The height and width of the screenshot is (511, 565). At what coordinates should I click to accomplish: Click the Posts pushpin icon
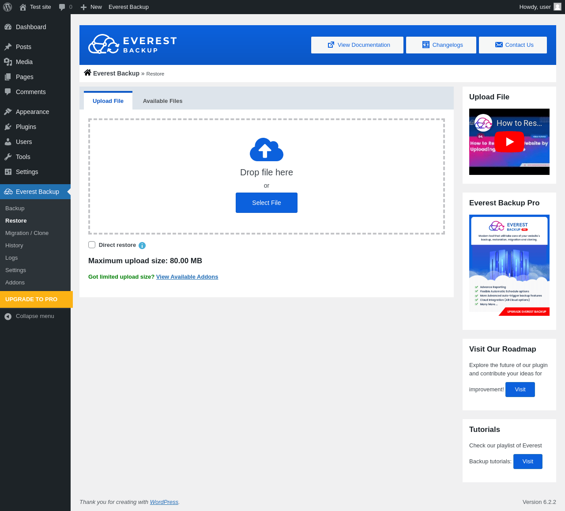[8, 47]
